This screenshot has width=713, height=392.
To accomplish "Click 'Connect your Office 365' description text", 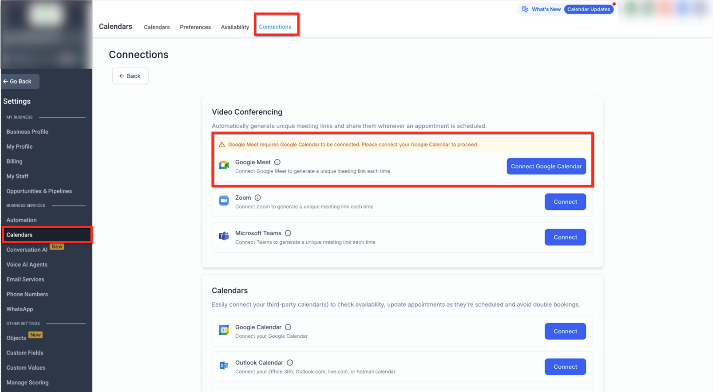I will pyautogui.click(x=315, y=372).
